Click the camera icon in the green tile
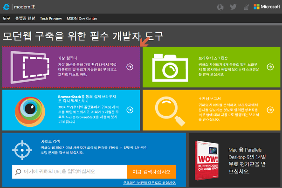 click(x=170, y=68)
